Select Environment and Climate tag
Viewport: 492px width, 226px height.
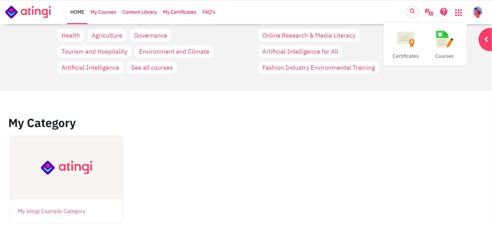174,52
